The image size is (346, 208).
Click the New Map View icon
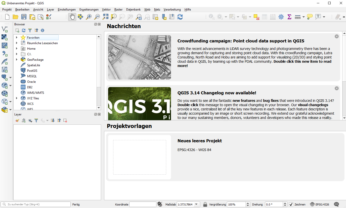pos(155,17)
